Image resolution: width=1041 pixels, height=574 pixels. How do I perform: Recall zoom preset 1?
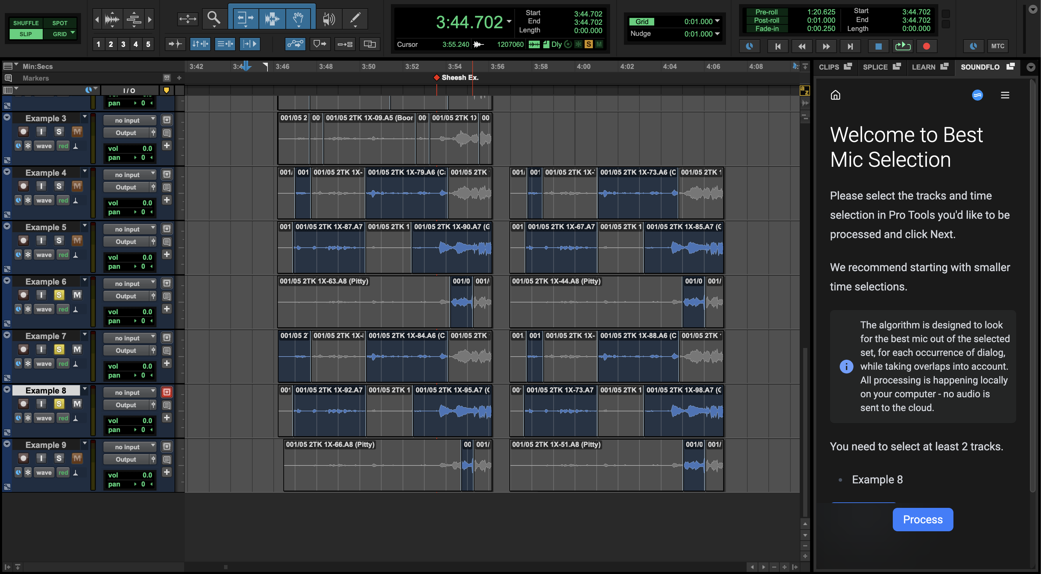(98, 44)
